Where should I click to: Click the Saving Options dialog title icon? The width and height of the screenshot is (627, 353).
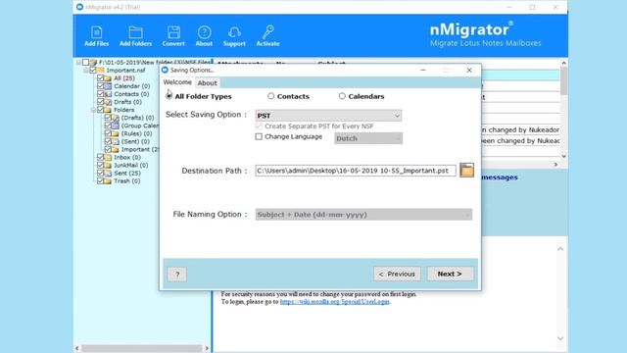[165, 70]
